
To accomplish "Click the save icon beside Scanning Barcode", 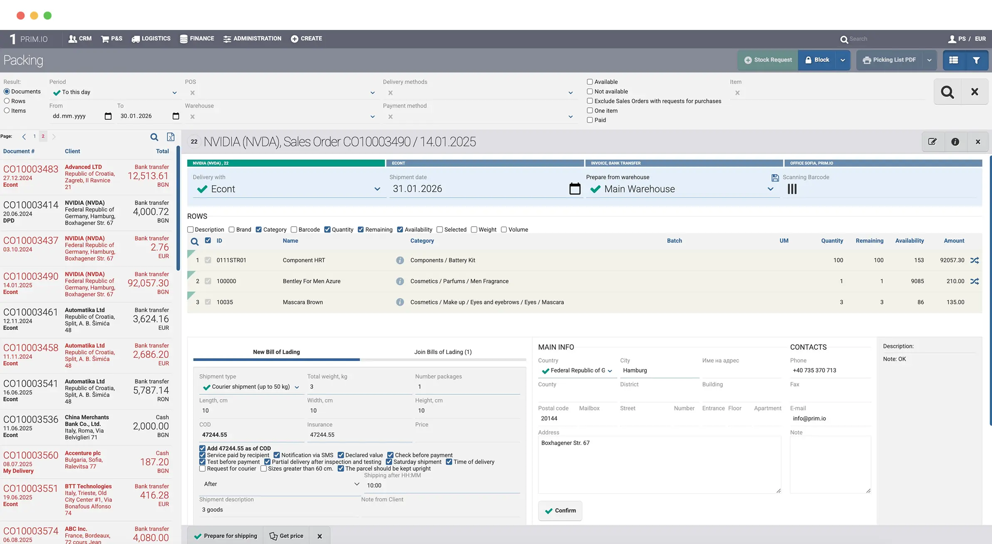I will [x=775, y=178].
